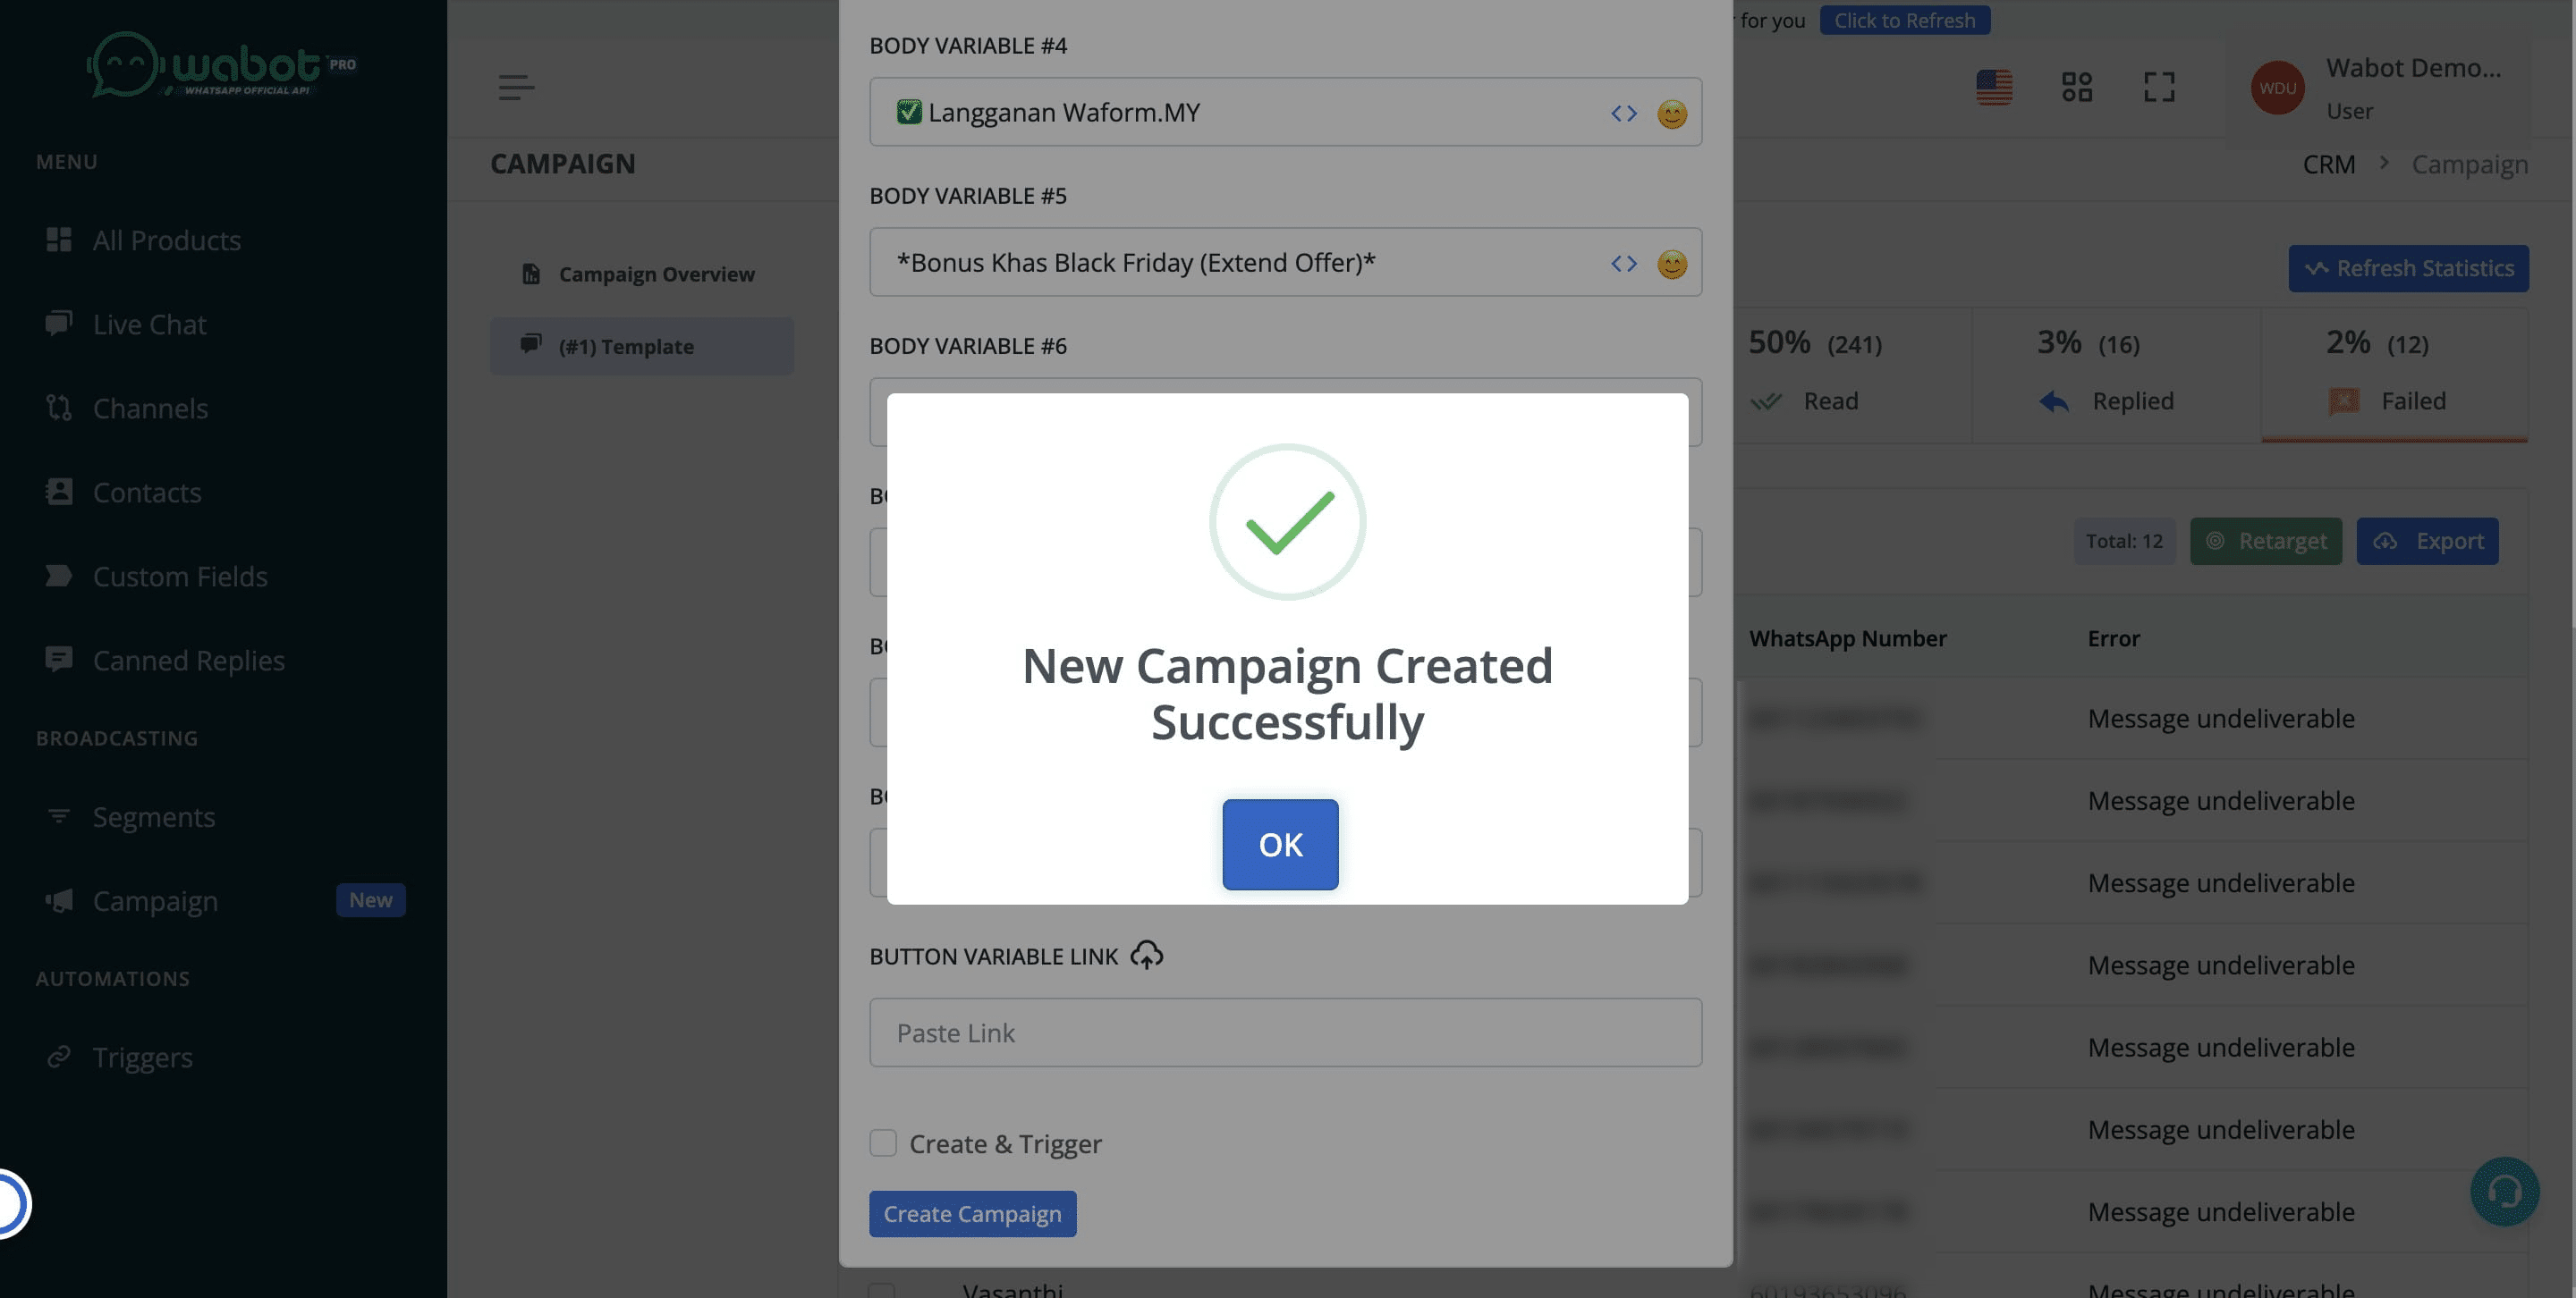
Task: Toggle the fullscreen icon in header
Action: click(x=2158, y=87)
